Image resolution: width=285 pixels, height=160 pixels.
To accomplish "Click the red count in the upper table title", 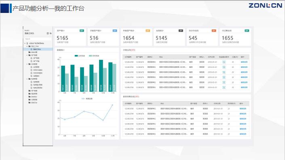I will [x=133, y=50].
